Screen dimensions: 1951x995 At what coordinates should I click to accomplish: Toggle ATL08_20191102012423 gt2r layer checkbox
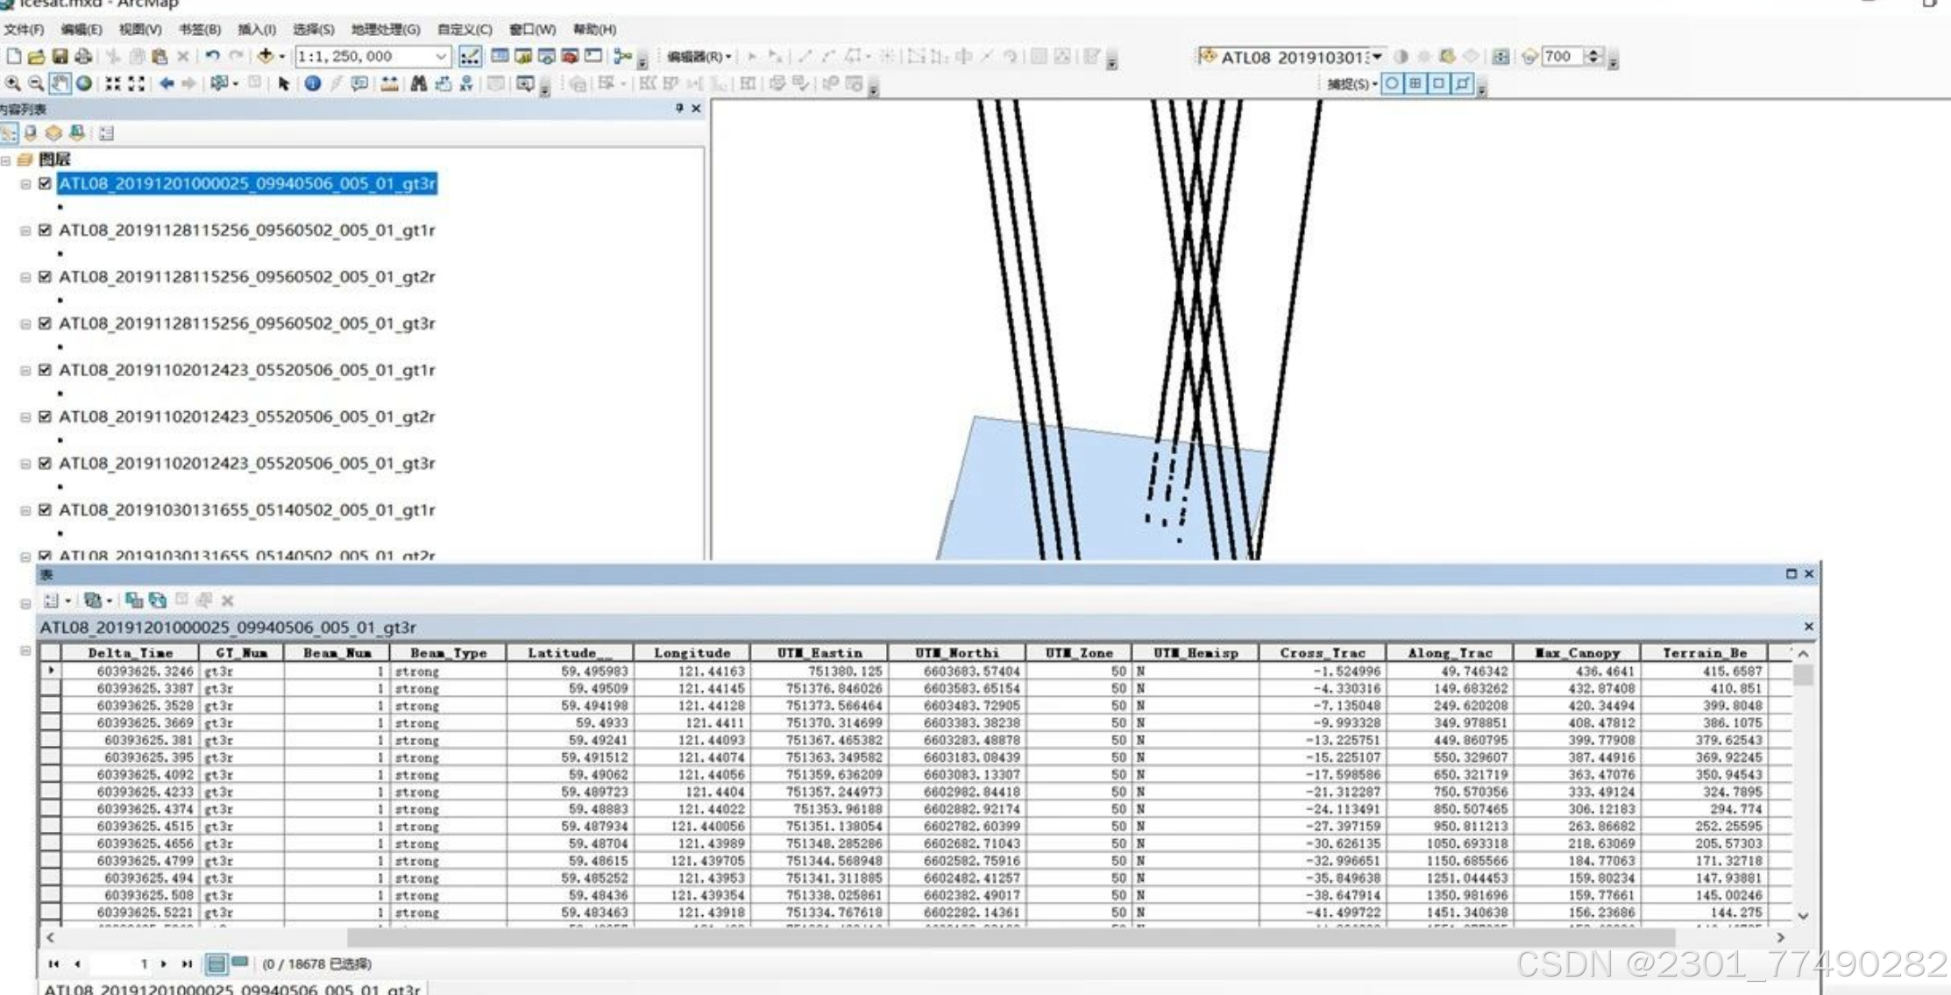[x=45, y=416]
